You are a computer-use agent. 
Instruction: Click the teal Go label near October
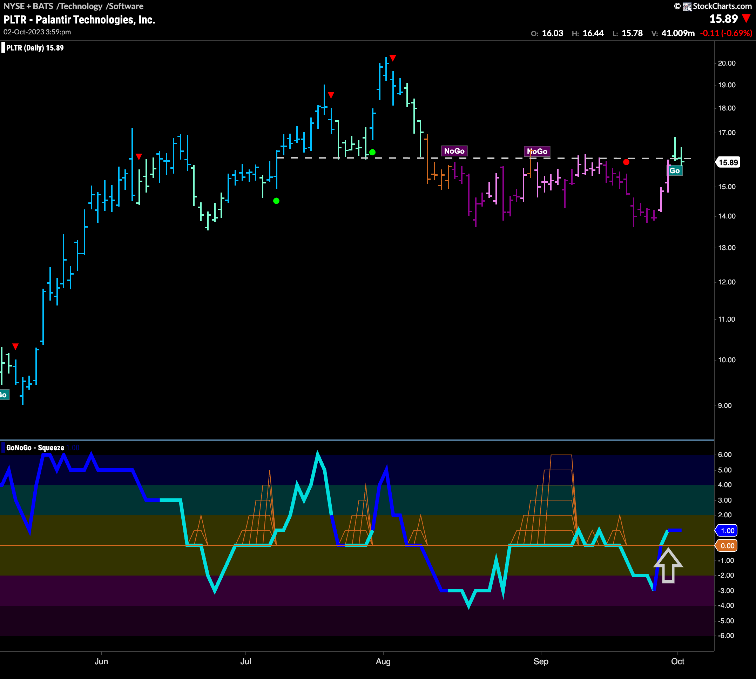click(675, 171)
